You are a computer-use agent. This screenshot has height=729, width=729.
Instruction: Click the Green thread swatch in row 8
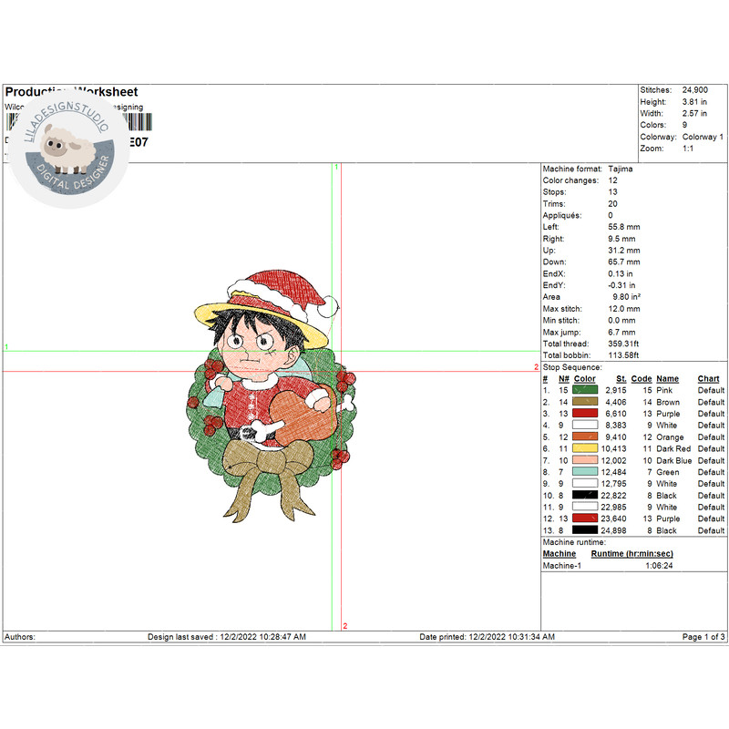(x=585, y=472)
